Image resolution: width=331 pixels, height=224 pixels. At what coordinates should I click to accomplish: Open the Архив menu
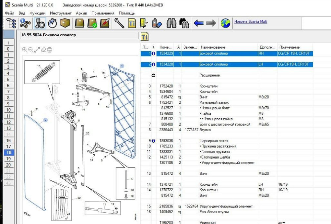81,13
